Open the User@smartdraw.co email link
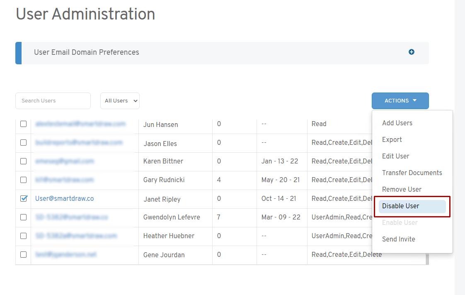 point(64,198)
